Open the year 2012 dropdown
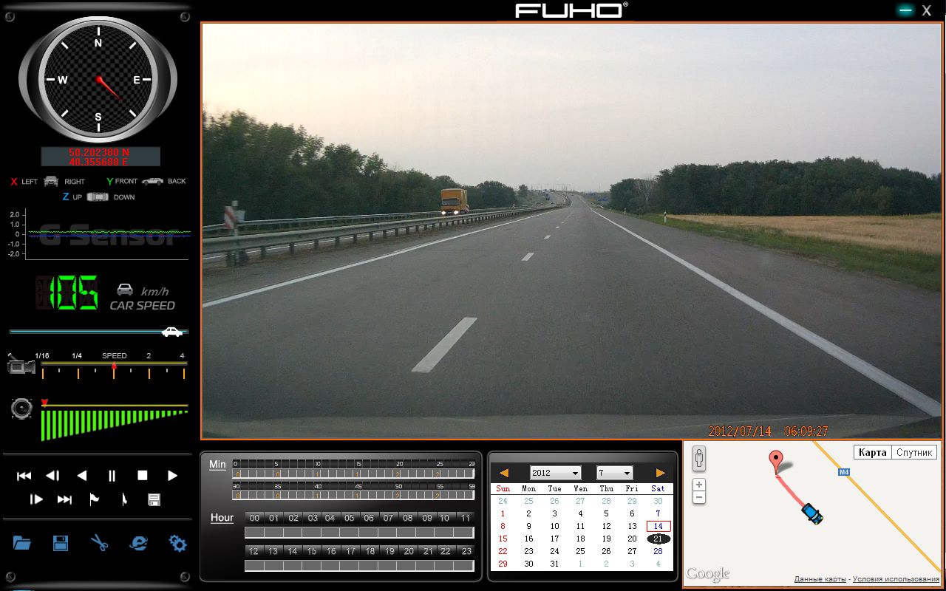The image size is (946, 591). pyautogui.click(x=556, y=473)
